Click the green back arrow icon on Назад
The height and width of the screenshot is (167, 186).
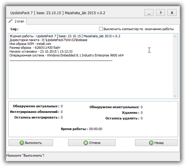click(x=151, y=143)
